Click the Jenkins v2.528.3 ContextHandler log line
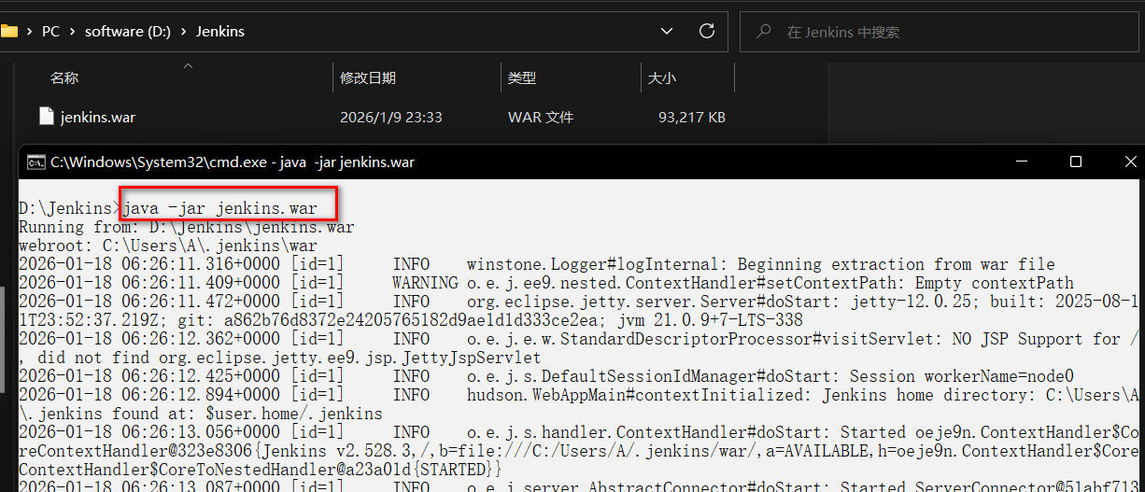 click(579, 451)
